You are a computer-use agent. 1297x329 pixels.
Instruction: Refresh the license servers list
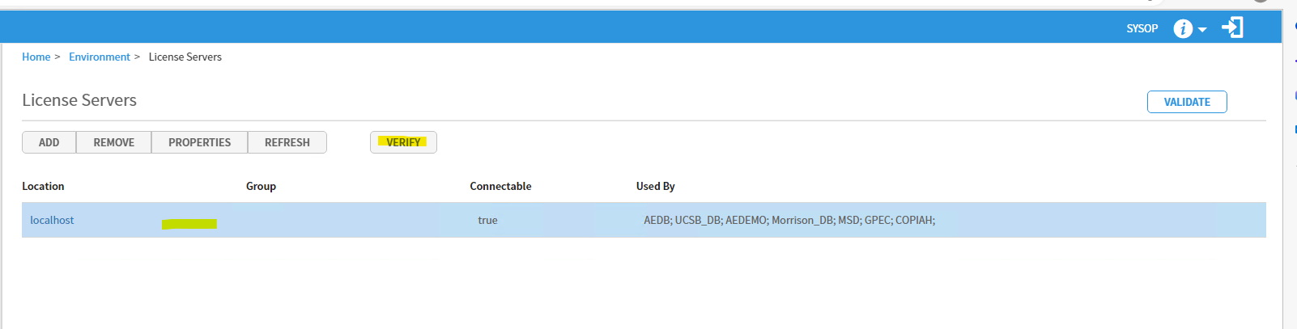(x=287, y=142)
